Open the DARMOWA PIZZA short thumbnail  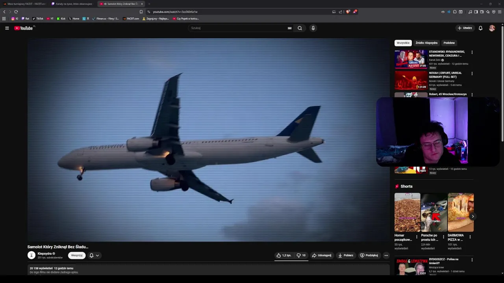pyautogui.click(x=461, y=212)
